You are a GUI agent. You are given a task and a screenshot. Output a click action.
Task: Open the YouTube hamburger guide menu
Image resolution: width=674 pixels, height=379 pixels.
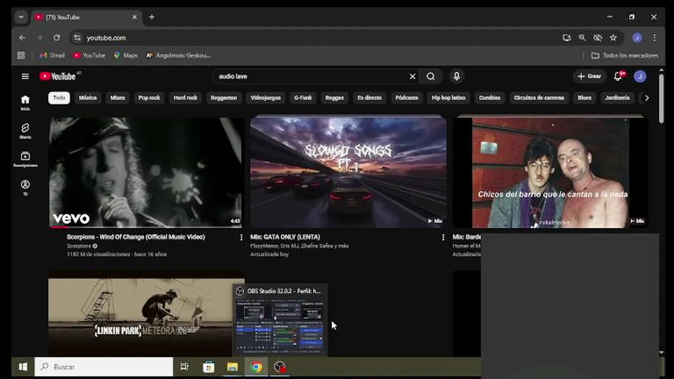(x=25, y=76)
